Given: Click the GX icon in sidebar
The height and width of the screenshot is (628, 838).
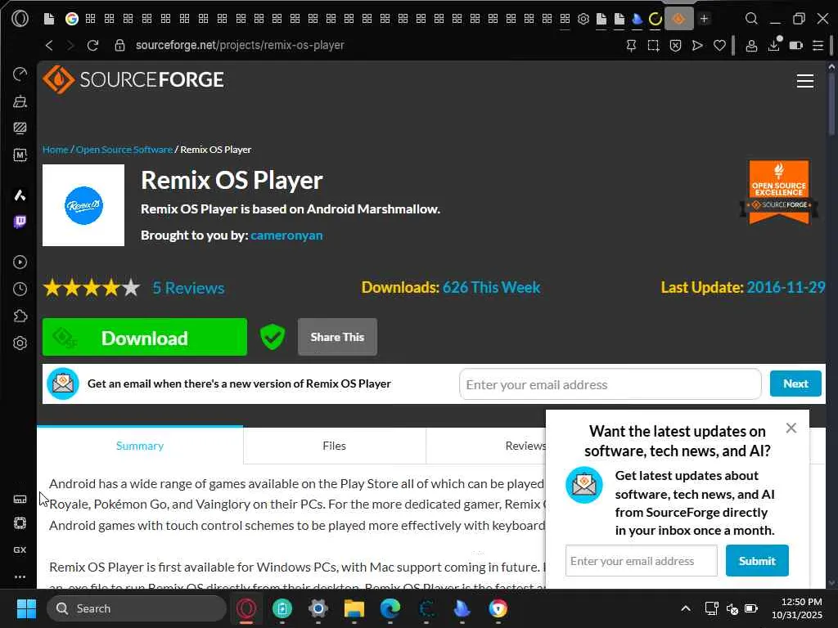Looking at the screenshot, I should pyautogui.click(x=20, y=549).
